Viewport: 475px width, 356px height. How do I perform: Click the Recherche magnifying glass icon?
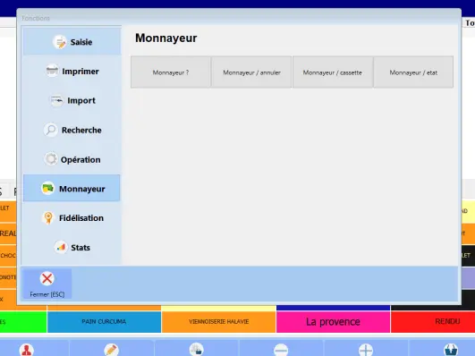click(x=51, y=130)
